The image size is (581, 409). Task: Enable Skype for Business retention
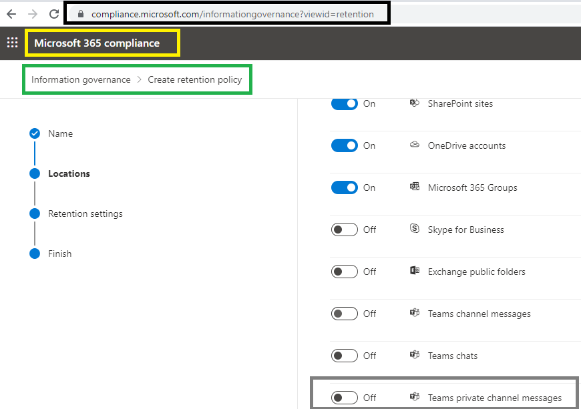[x=344, y=229]
